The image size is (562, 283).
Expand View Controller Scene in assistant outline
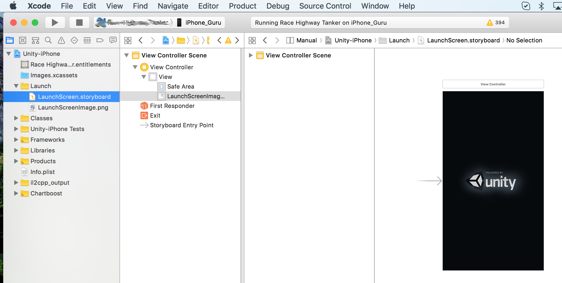[x=251, y=55]
